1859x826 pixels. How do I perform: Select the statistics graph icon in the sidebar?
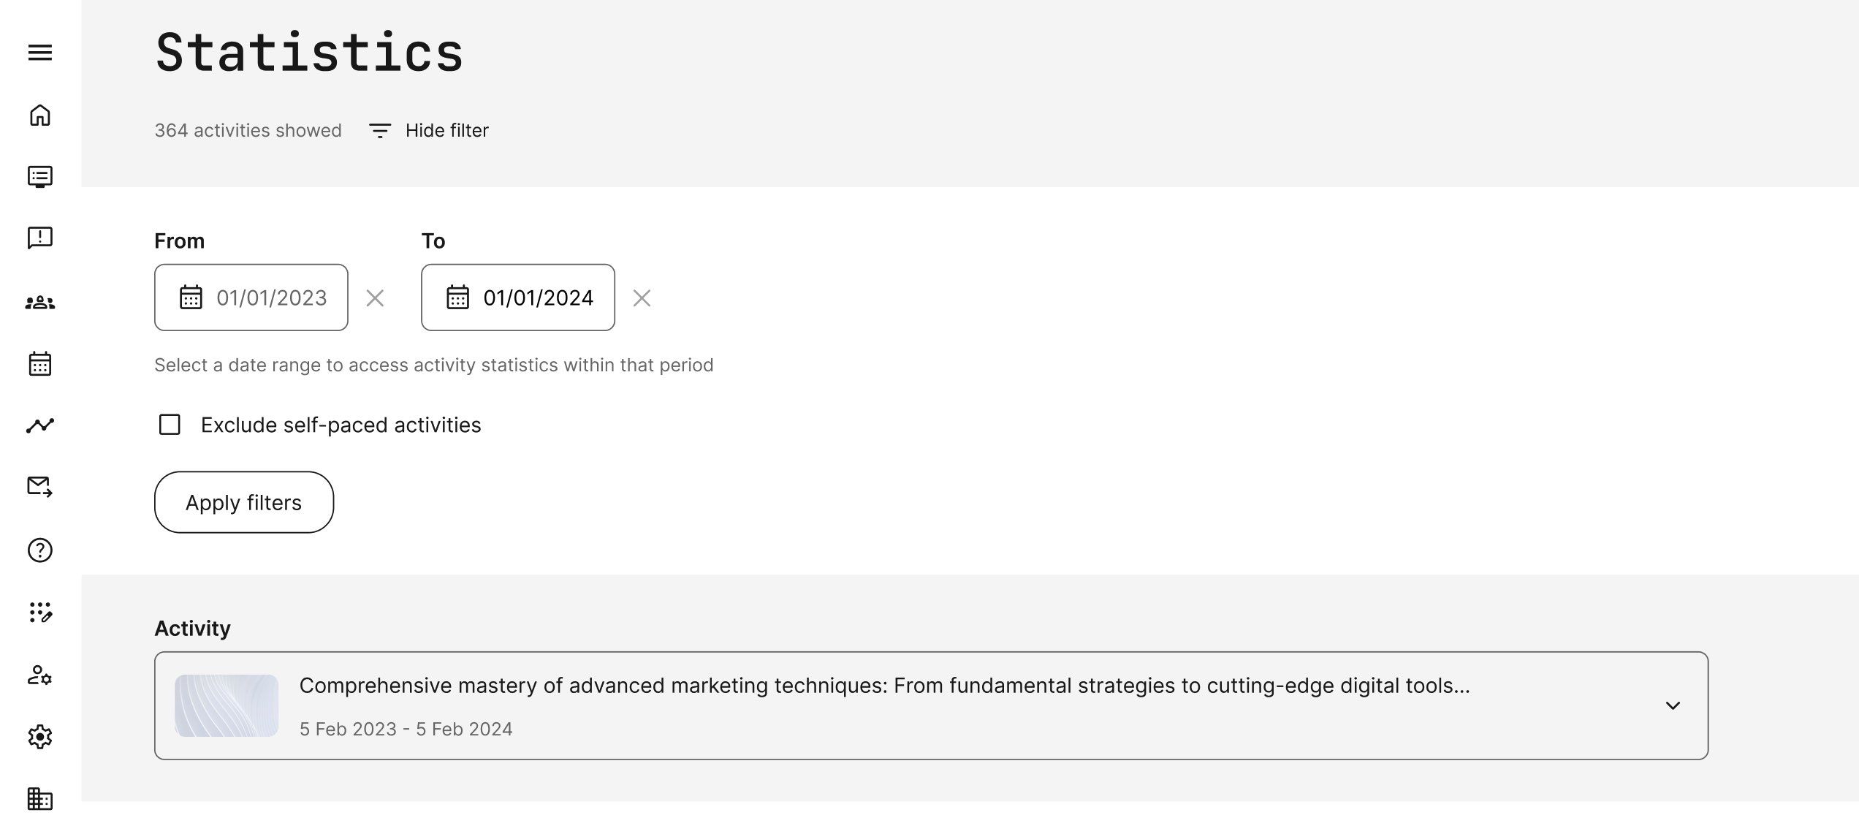point(40,425)
